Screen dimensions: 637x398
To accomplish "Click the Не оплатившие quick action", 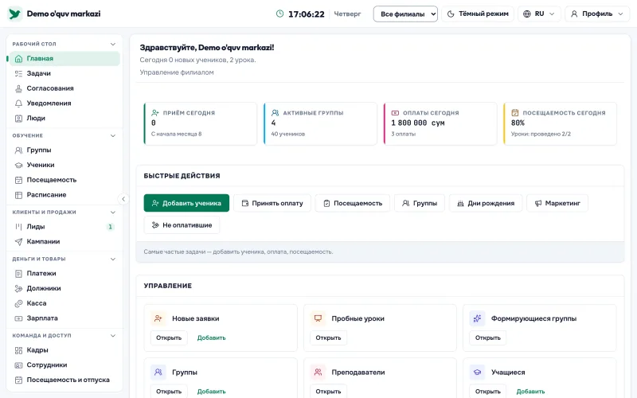I will click(182, 225).
